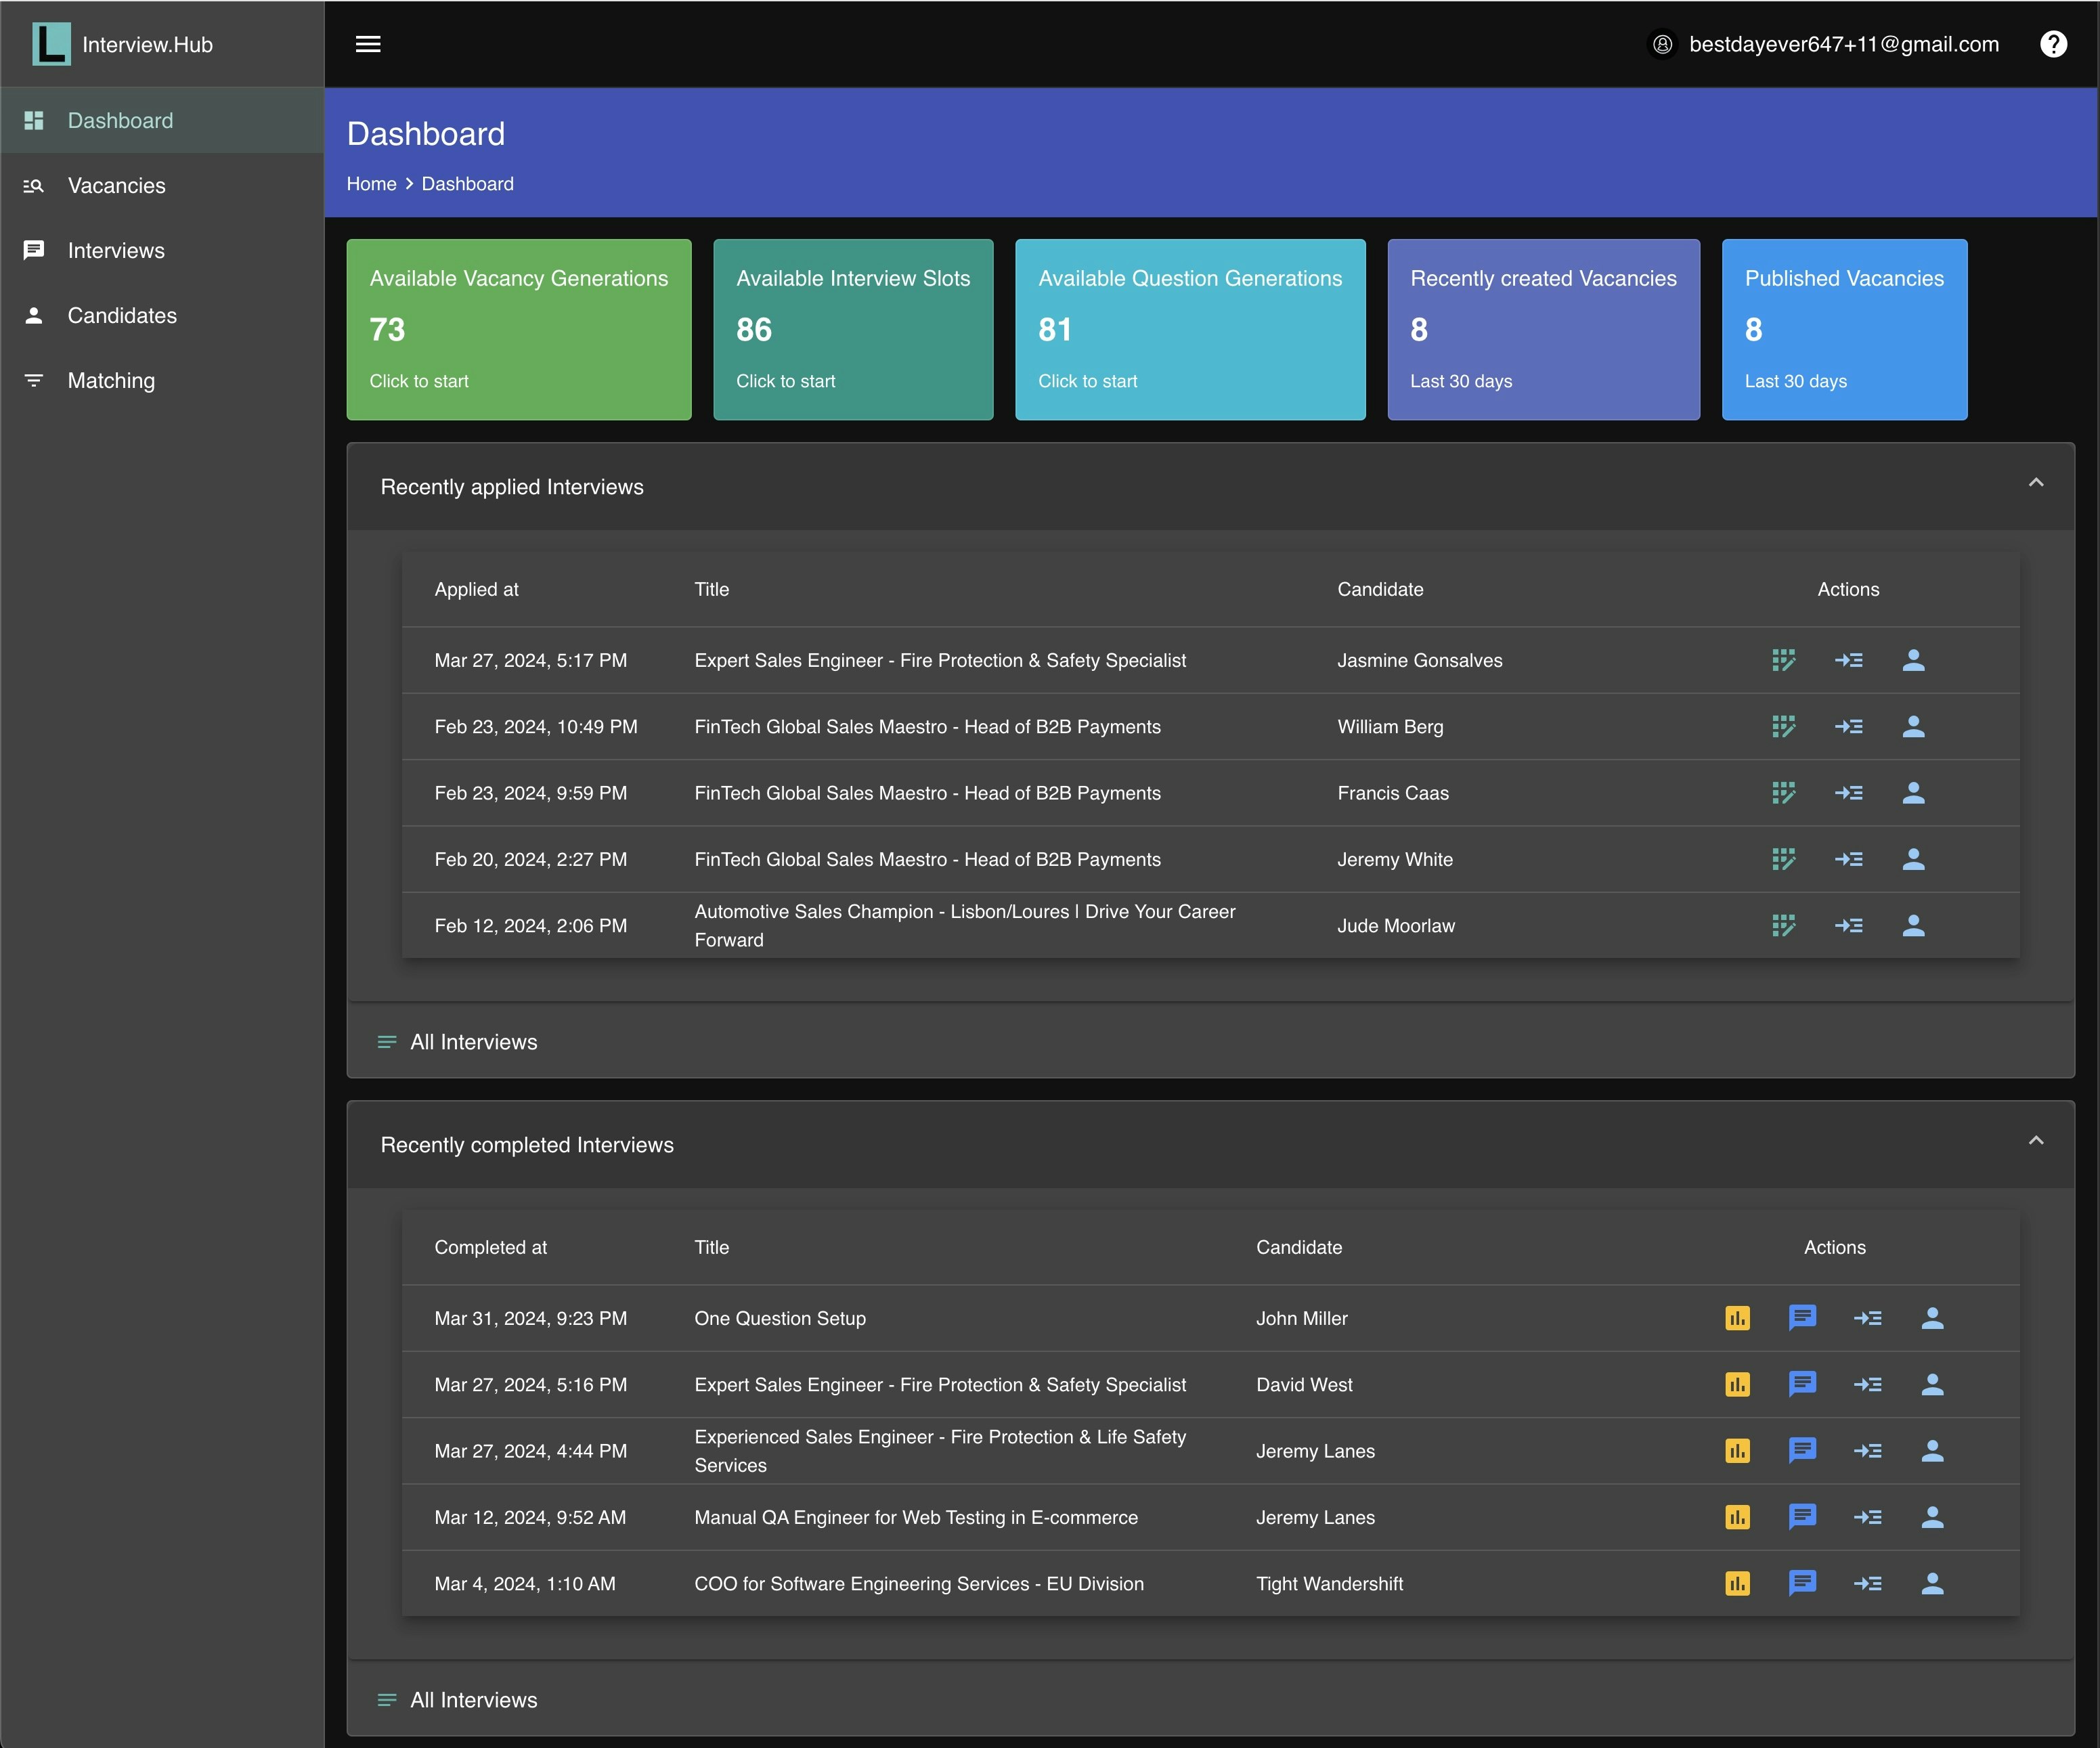Collapse Recently completed Interviews panel
The width and height of the screenshot is (2100, 1748).
pos(2035,1142)
